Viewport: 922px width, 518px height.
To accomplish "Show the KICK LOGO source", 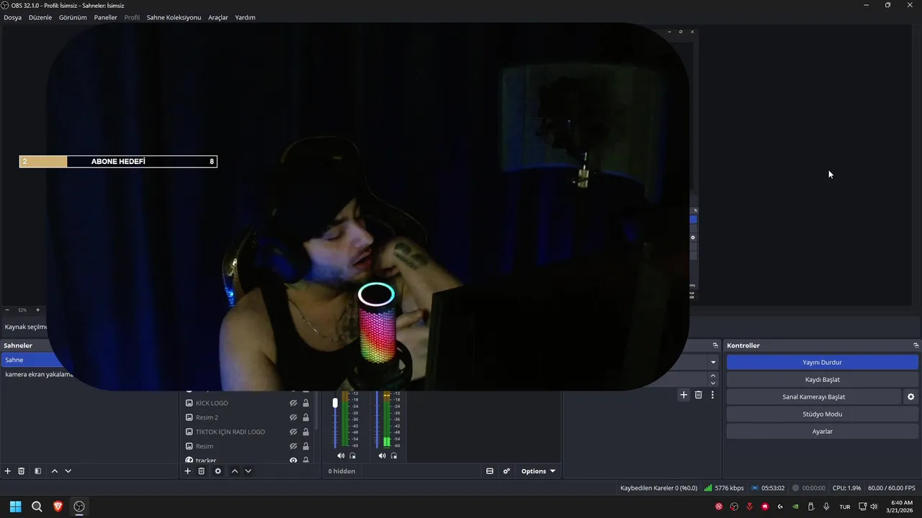I will (293, 403).
